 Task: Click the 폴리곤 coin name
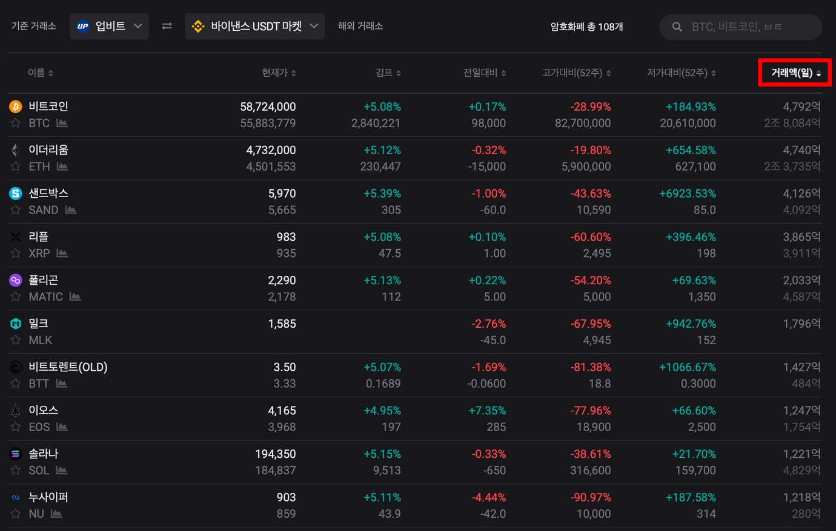click(44, 280)
